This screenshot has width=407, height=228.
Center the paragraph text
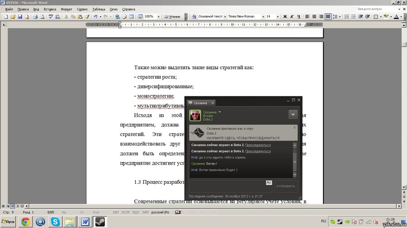(x=314, y=17)
